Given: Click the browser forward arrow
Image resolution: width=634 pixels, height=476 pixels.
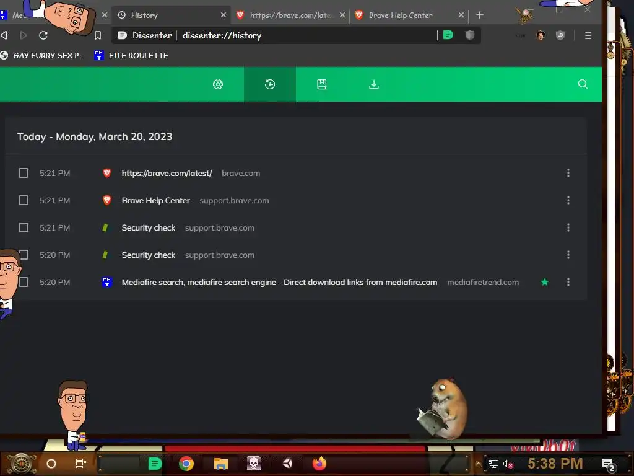Looking at the screenshot, I should (24, 35).
